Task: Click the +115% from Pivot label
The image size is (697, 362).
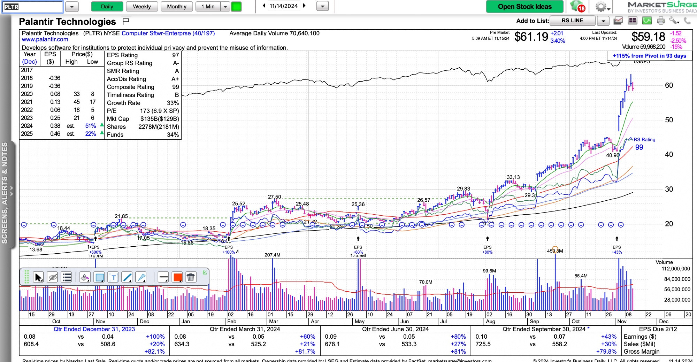Action: point(649,56)
